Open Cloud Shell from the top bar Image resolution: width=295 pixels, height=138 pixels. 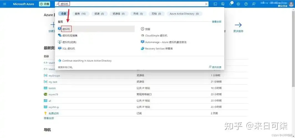215,4
